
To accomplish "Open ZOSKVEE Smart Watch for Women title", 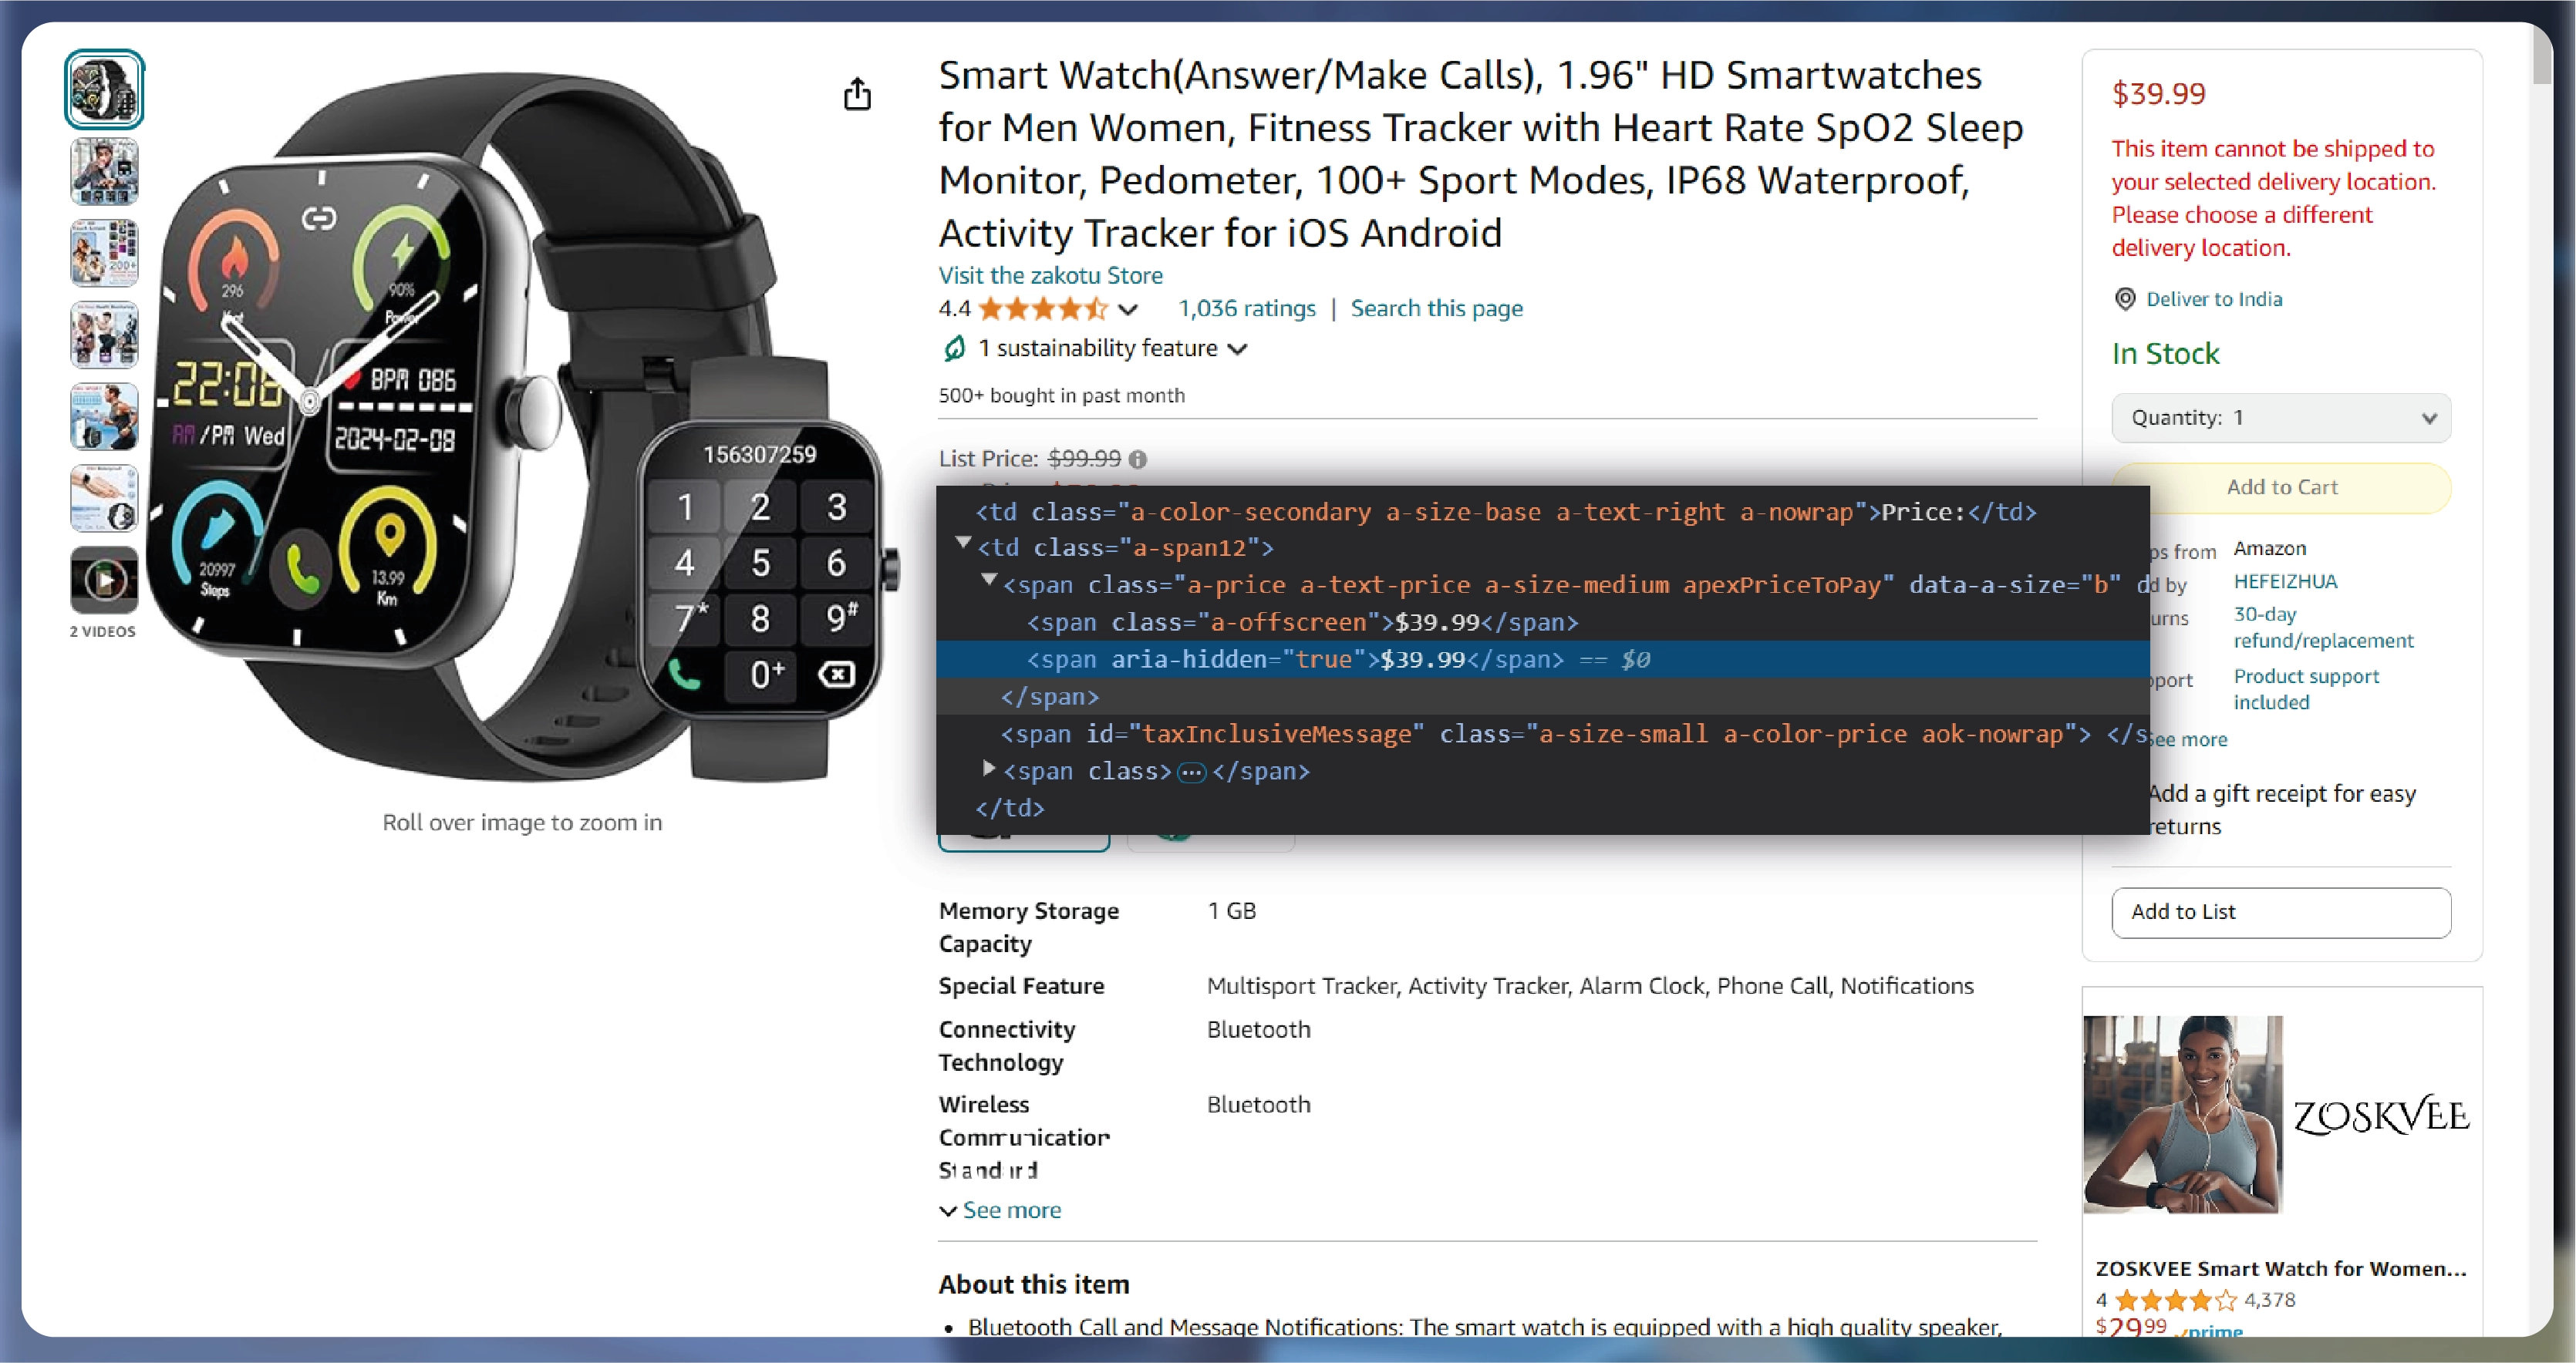I will [2281, 1268].
